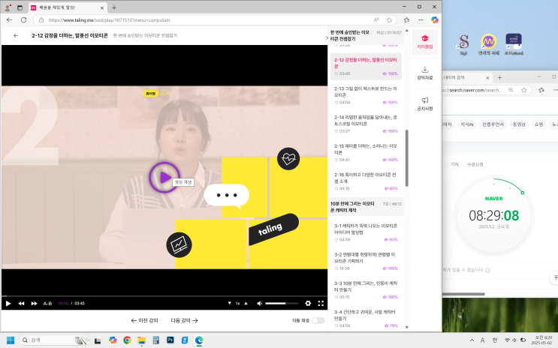Open the Edge three-dot settings menu
Viewport: 558px width, 348px height.
point(421,20)
